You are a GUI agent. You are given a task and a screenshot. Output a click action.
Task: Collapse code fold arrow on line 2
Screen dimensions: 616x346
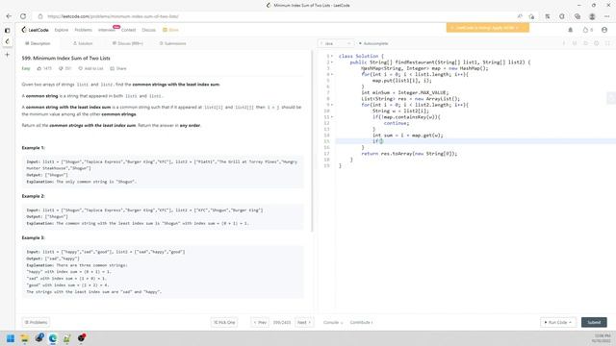(x=332, y=62)
